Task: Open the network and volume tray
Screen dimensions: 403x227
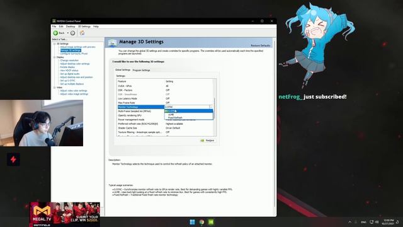Action: pos(374,222)
